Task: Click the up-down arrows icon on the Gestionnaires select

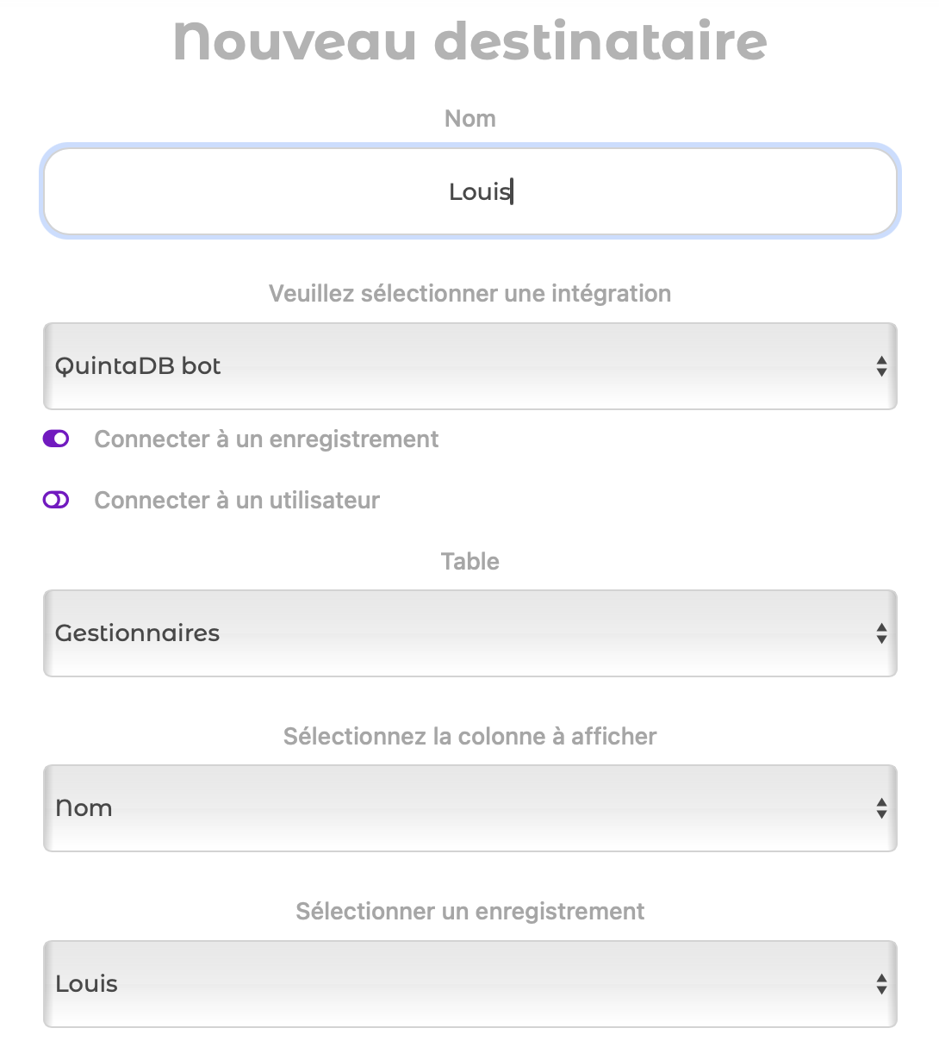Action: pyautogui.click(x=881, y=633)
